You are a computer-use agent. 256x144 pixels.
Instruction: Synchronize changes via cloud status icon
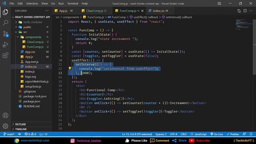(x=20, y=134)
